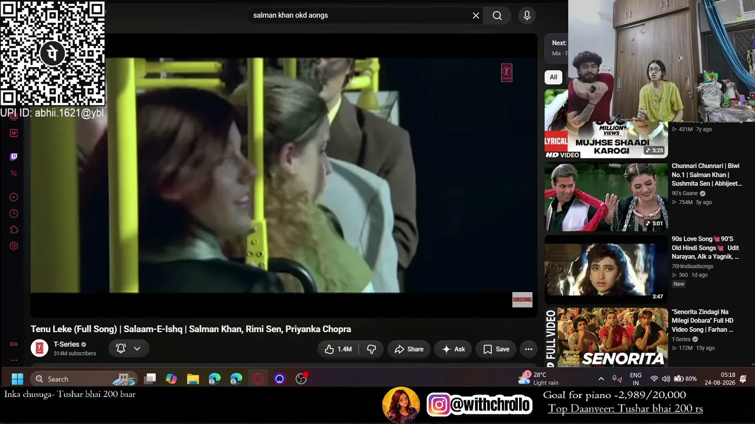Open the Senorita video thumbnail

click(606, 338)
